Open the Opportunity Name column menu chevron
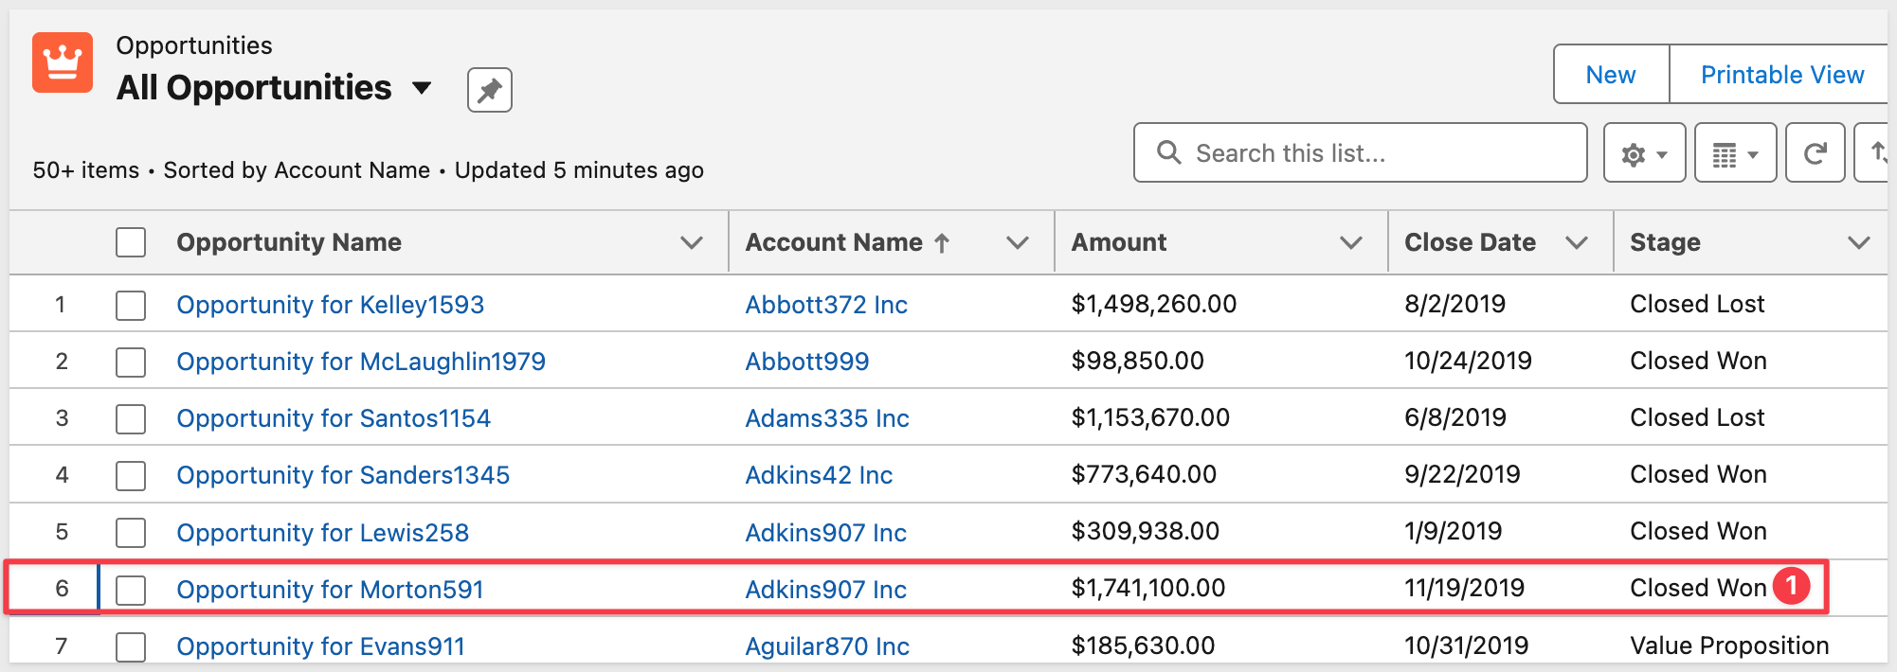 click(x=692, y=242)
